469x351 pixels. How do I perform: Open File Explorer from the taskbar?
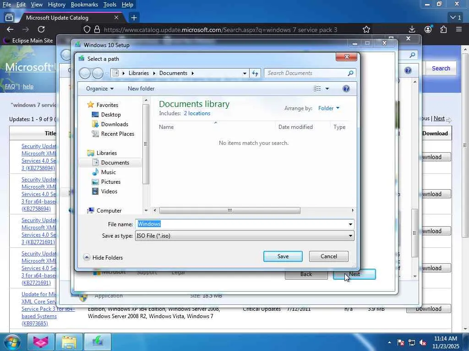point(69,342)
